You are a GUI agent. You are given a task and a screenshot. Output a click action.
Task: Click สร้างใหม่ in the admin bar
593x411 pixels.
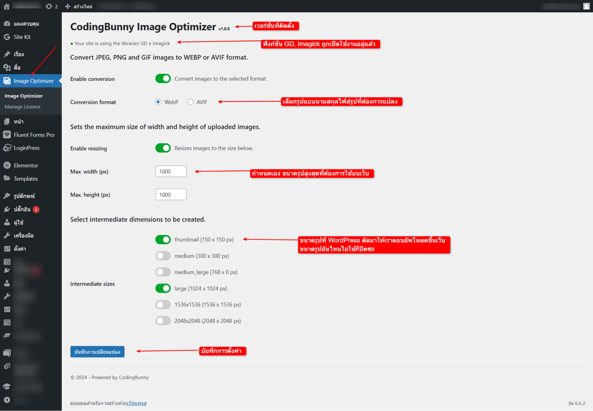tap(83, 7)
